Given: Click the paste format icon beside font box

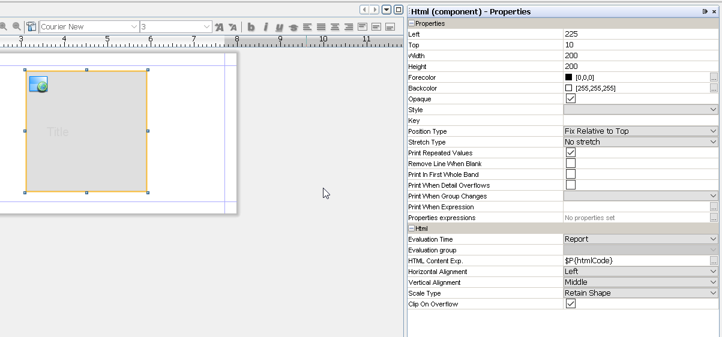Looking at the screenshot, I should click(x=31, y=26).
